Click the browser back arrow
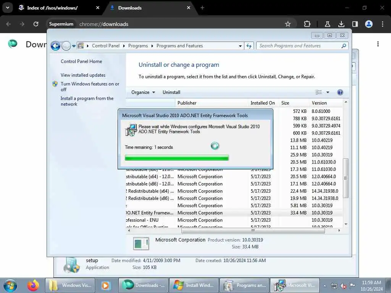This screenshot has height=293, width=391. click(8, 24)
